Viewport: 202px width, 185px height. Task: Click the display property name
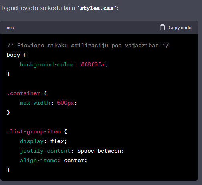click(32, 141)
